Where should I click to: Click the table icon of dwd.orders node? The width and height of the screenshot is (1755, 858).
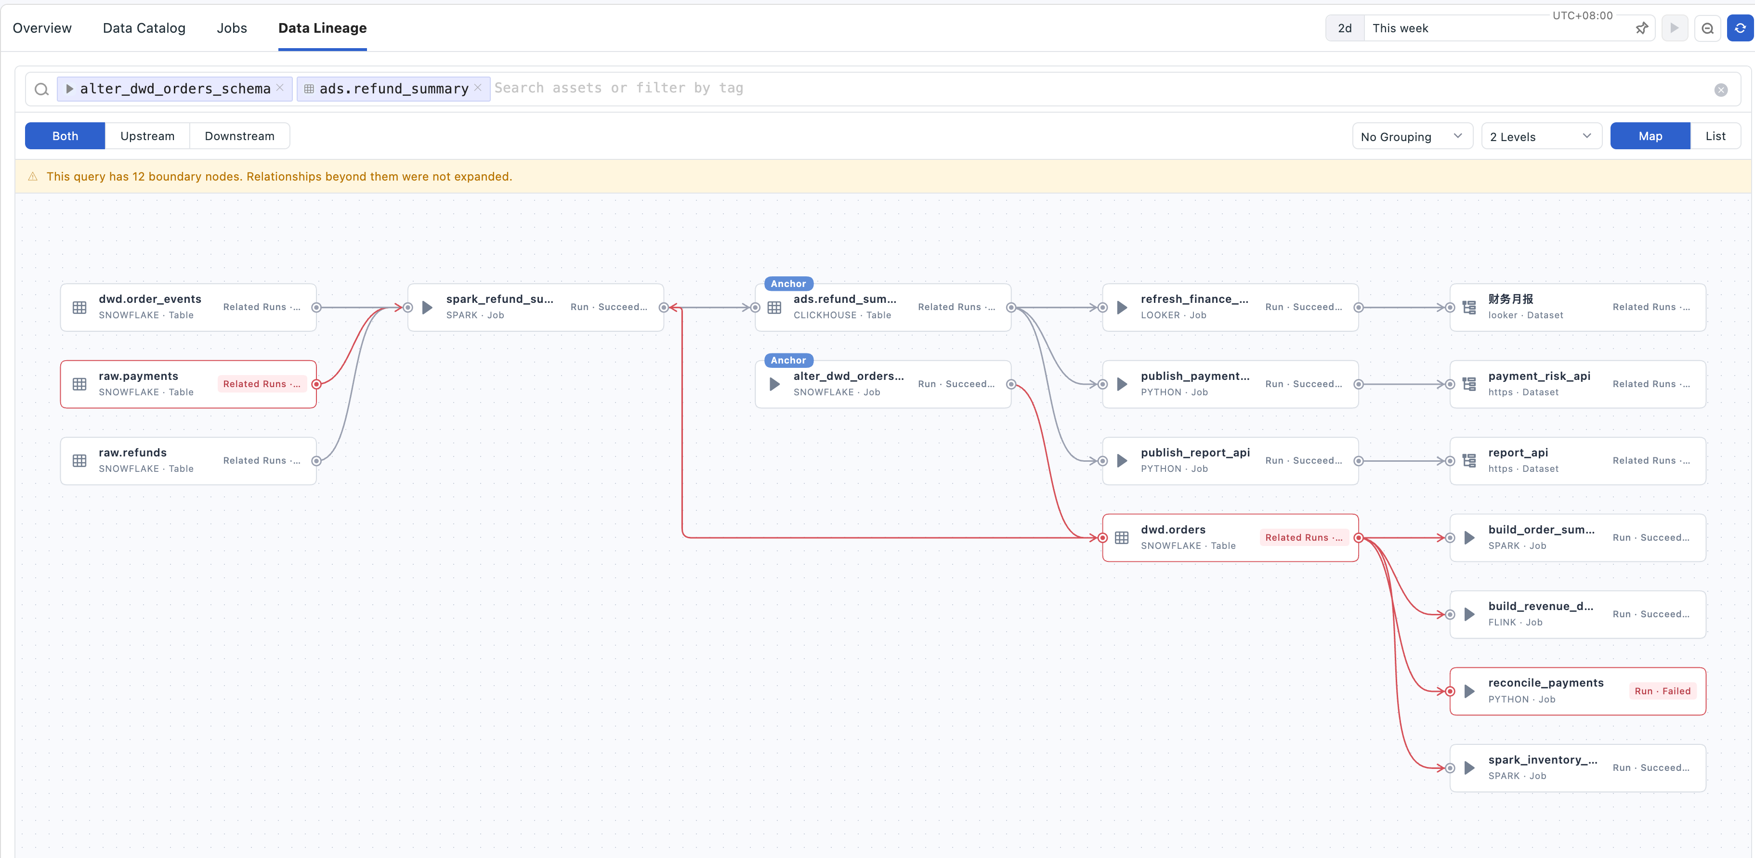1122,538
